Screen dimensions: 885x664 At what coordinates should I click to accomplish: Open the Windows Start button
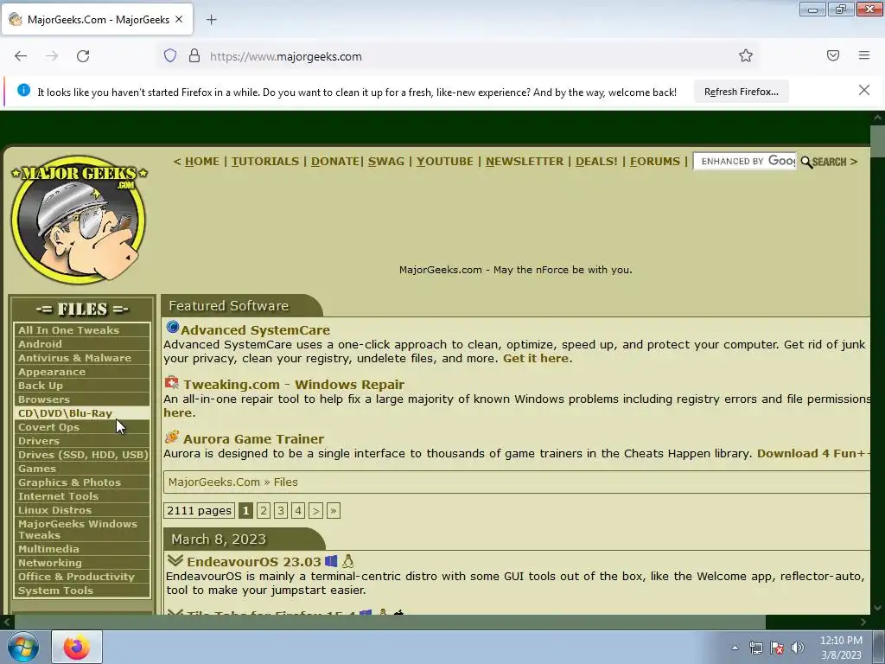click(23, 647)
